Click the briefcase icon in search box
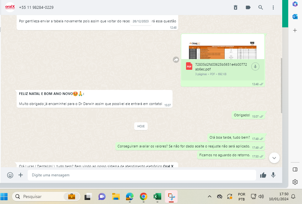The height and width of the screenshot is (204, 302). pos(71,196)
